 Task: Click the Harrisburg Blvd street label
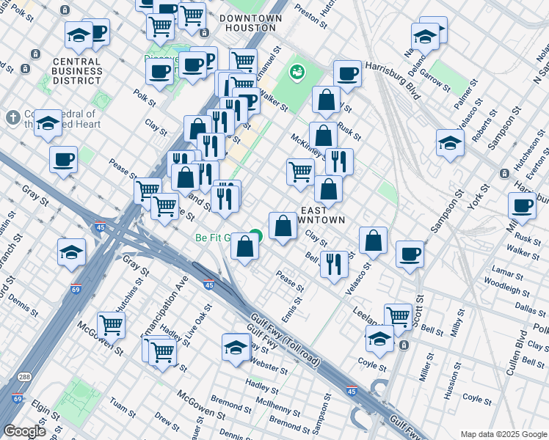[393, 80]
